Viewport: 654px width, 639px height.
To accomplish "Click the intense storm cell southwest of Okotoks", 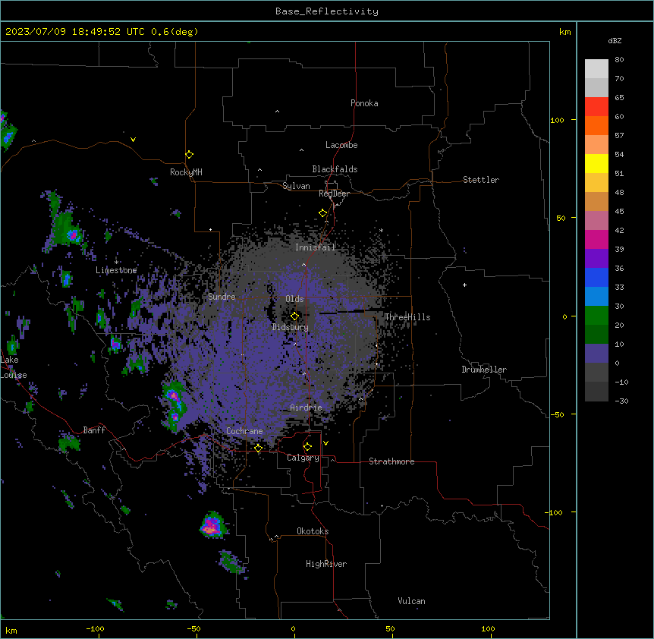I will click(x=212, y=526).
